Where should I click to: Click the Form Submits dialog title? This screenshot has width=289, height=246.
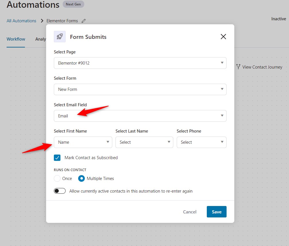click(88, 37)
